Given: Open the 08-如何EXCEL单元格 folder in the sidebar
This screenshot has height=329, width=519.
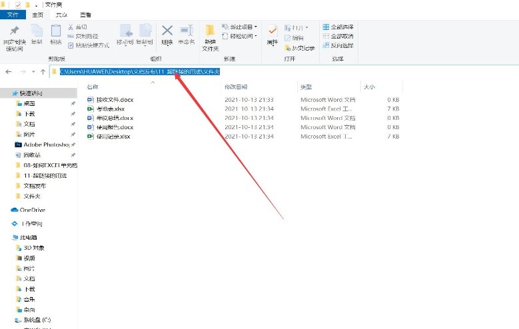Looking at the screenshot, I should click(x=47, y=165).
